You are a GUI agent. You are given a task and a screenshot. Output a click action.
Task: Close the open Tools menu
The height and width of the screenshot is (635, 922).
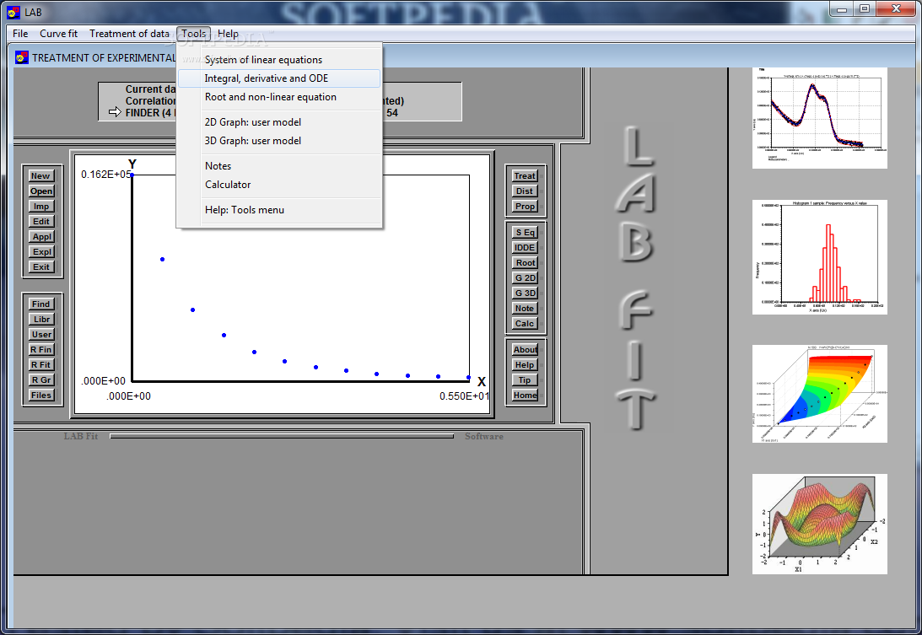(x=193, y=34)
